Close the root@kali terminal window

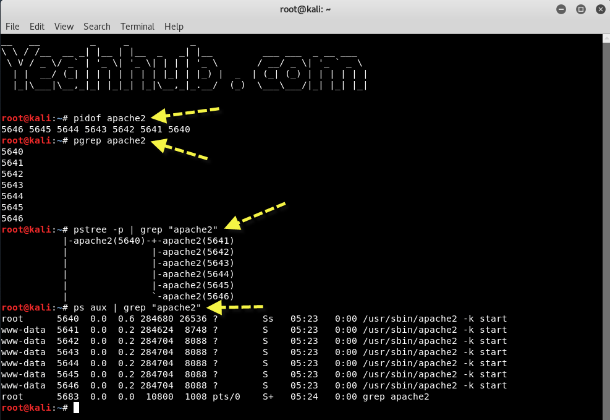pyautogui.click(x=600, y=9)
